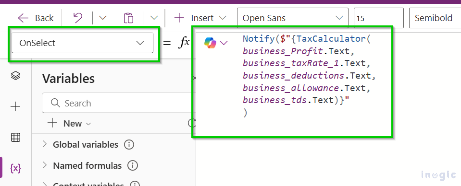Open the Open Sans font dropdown

point(293,18)
